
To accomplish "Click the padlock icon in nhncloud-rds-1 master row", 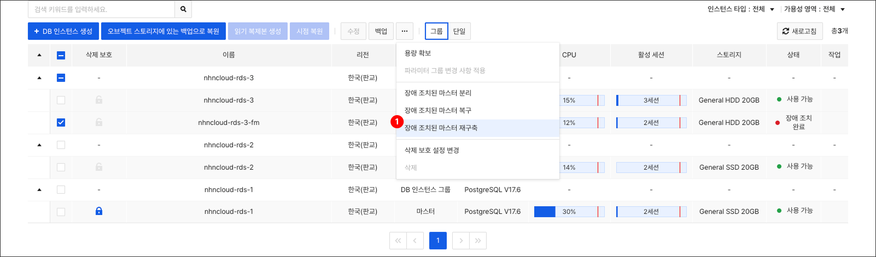I will pos(99,211).
